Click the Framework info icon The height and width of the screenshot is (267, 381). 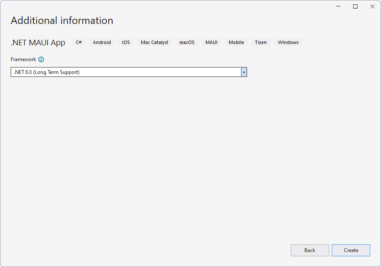[41, 60]
